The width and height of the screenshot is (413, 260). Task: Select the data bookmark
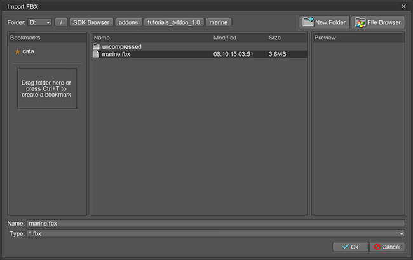click(x=28, y=51)
